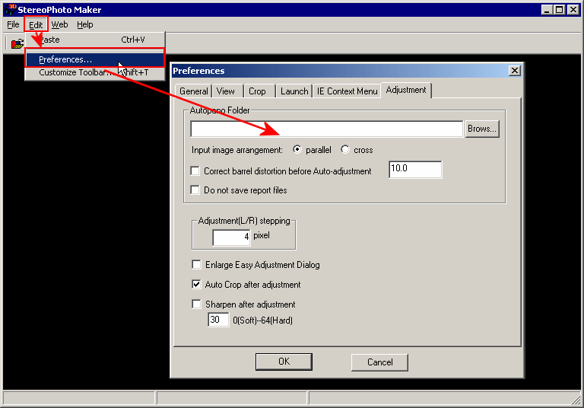Enable Enlarge Easy Adjustment Dialog checkbox
Screen dimensions: 584x408
[x=196, y=264]
